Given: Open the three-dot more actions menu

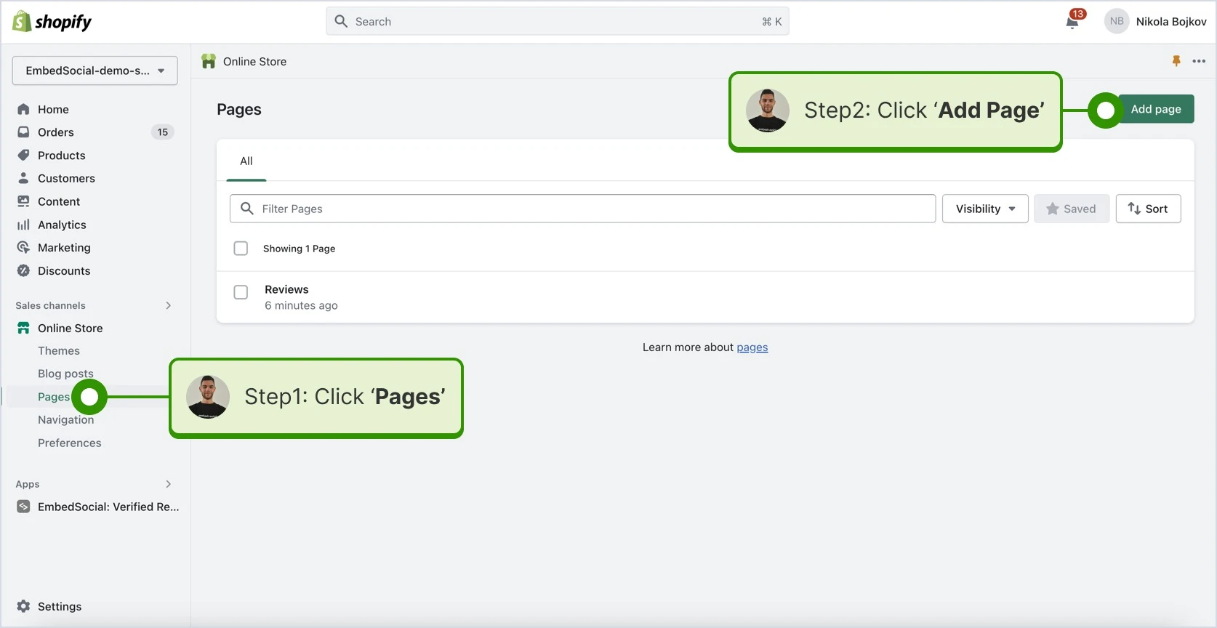Looking at the screenshot, I should coord(1199,61).
